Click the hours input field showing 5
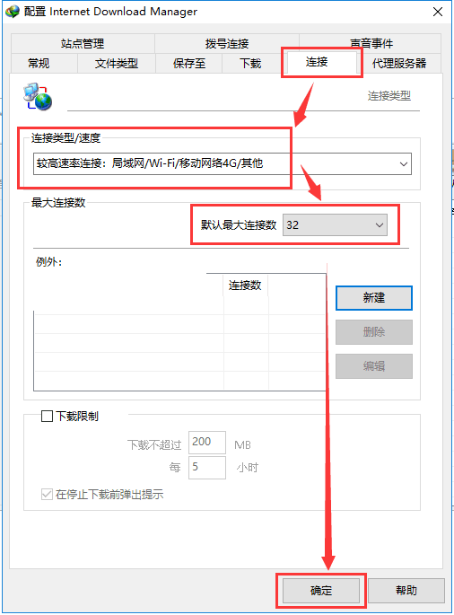Viewport: 454px width, 615px height. pos(207,468)
